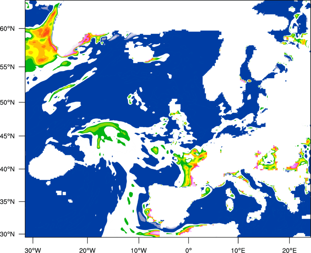Click the 30°N latitude label

tap(7, 234)
